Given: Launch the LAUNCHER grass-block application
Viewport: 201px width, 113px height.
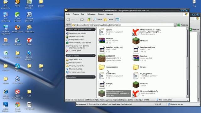Looking at the screenshot, I should [102, 58].
